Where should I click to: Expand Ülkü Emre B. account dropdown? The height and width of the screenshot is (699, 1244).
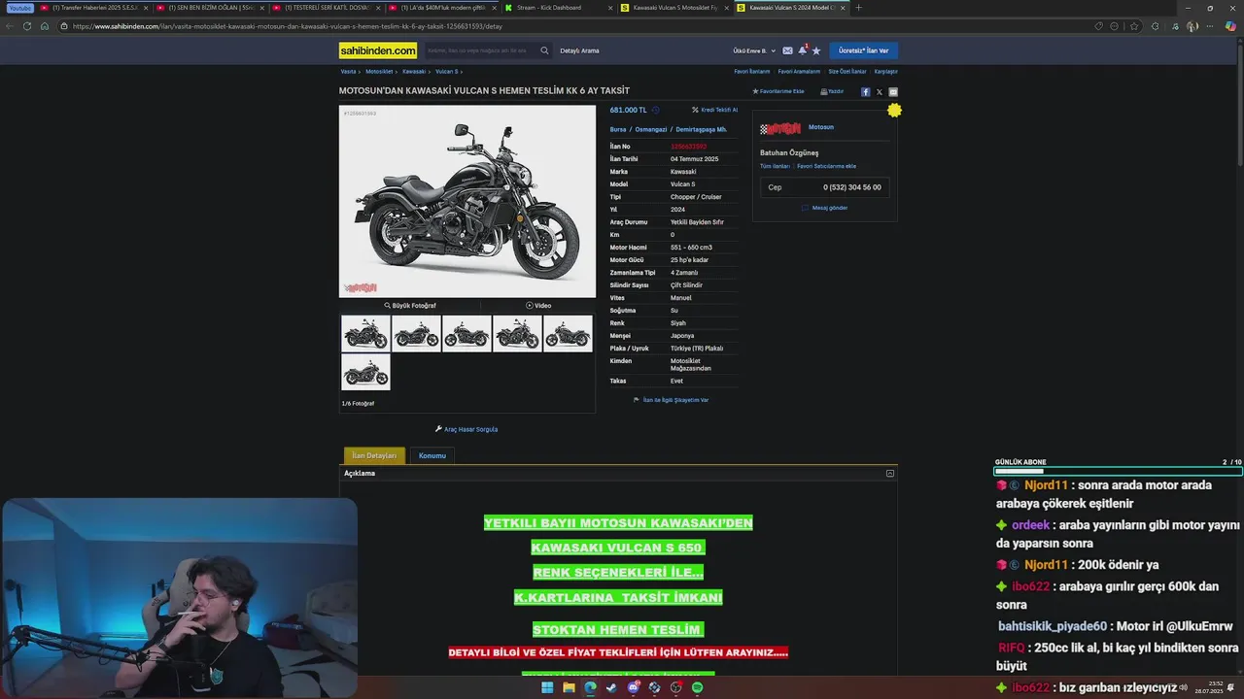coord(755,50)
